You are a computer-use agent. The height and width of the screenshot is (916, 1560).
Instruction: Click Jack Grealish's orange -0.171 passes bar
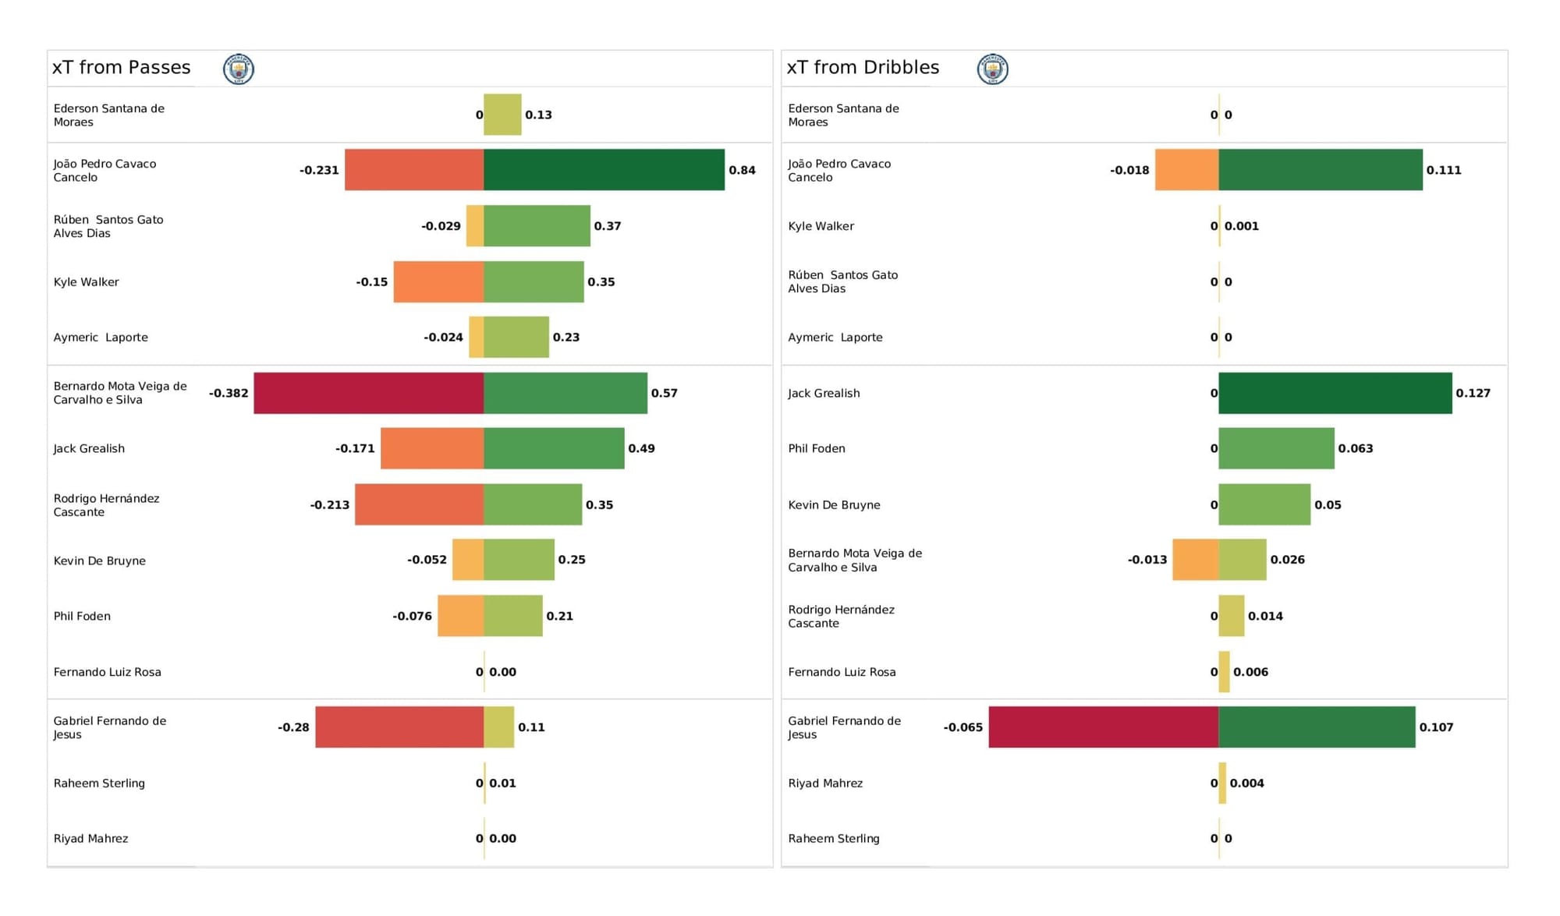tap(432, 448)
